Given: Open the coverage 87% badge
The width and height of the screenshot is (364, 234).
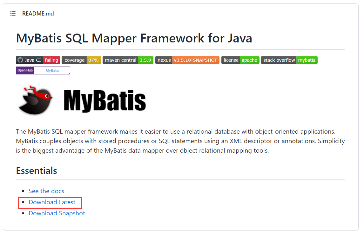Looking at the screenshot, I should click(81, 60).
